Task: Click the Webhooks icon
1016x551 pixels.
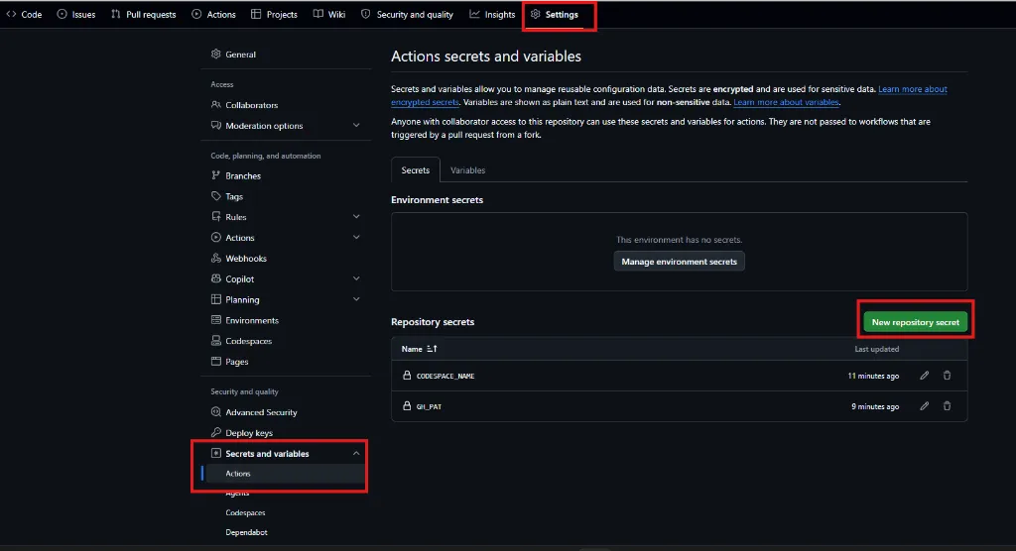Action: click(x=215, y=259)
